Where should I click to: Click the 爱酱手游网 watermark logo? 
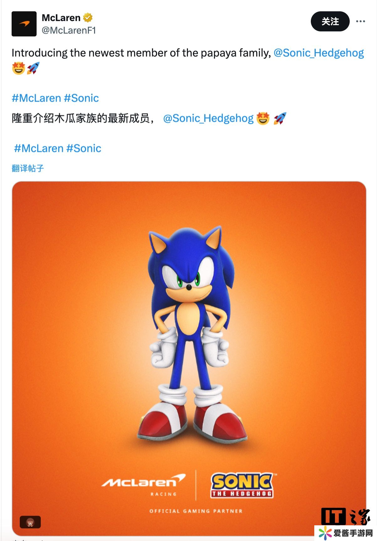(x=346, y=533)
